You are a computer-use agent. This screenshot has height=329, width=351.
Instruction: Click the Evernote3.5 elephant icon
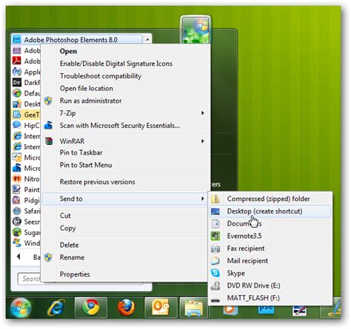[215, 236]
